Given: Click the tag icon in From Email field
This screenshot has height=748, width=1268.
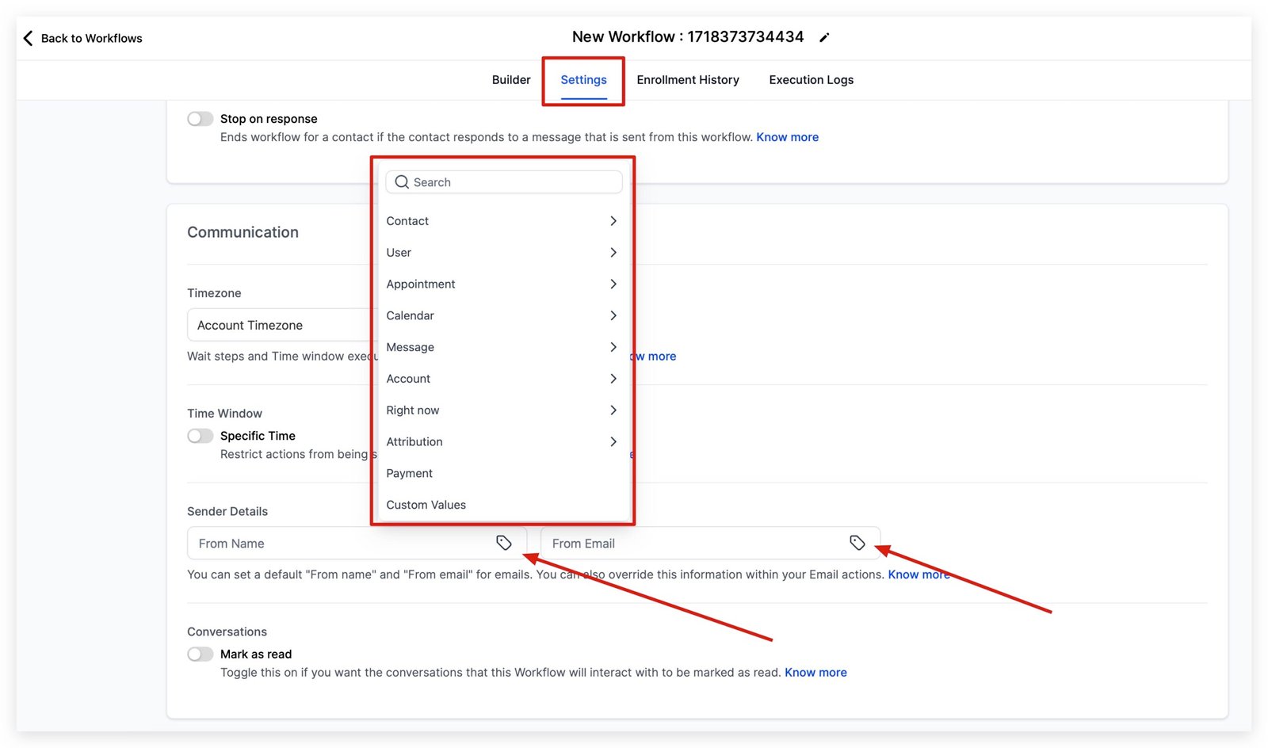Looking at the screenshot, I should click(x=857, y=543).
